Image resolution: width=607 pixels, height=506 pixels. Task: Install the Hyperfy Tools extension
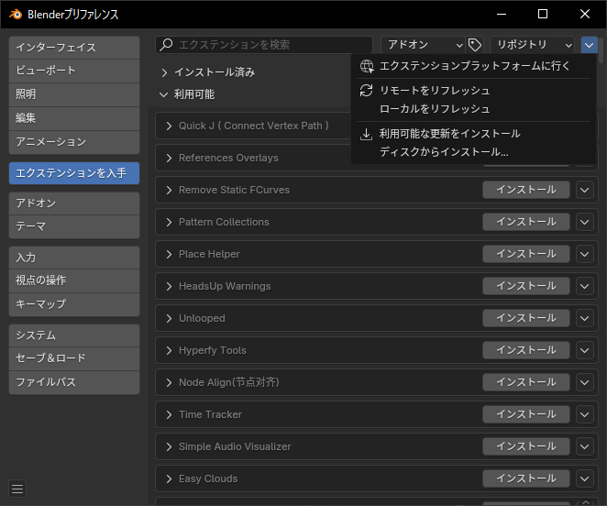[526, 350]
